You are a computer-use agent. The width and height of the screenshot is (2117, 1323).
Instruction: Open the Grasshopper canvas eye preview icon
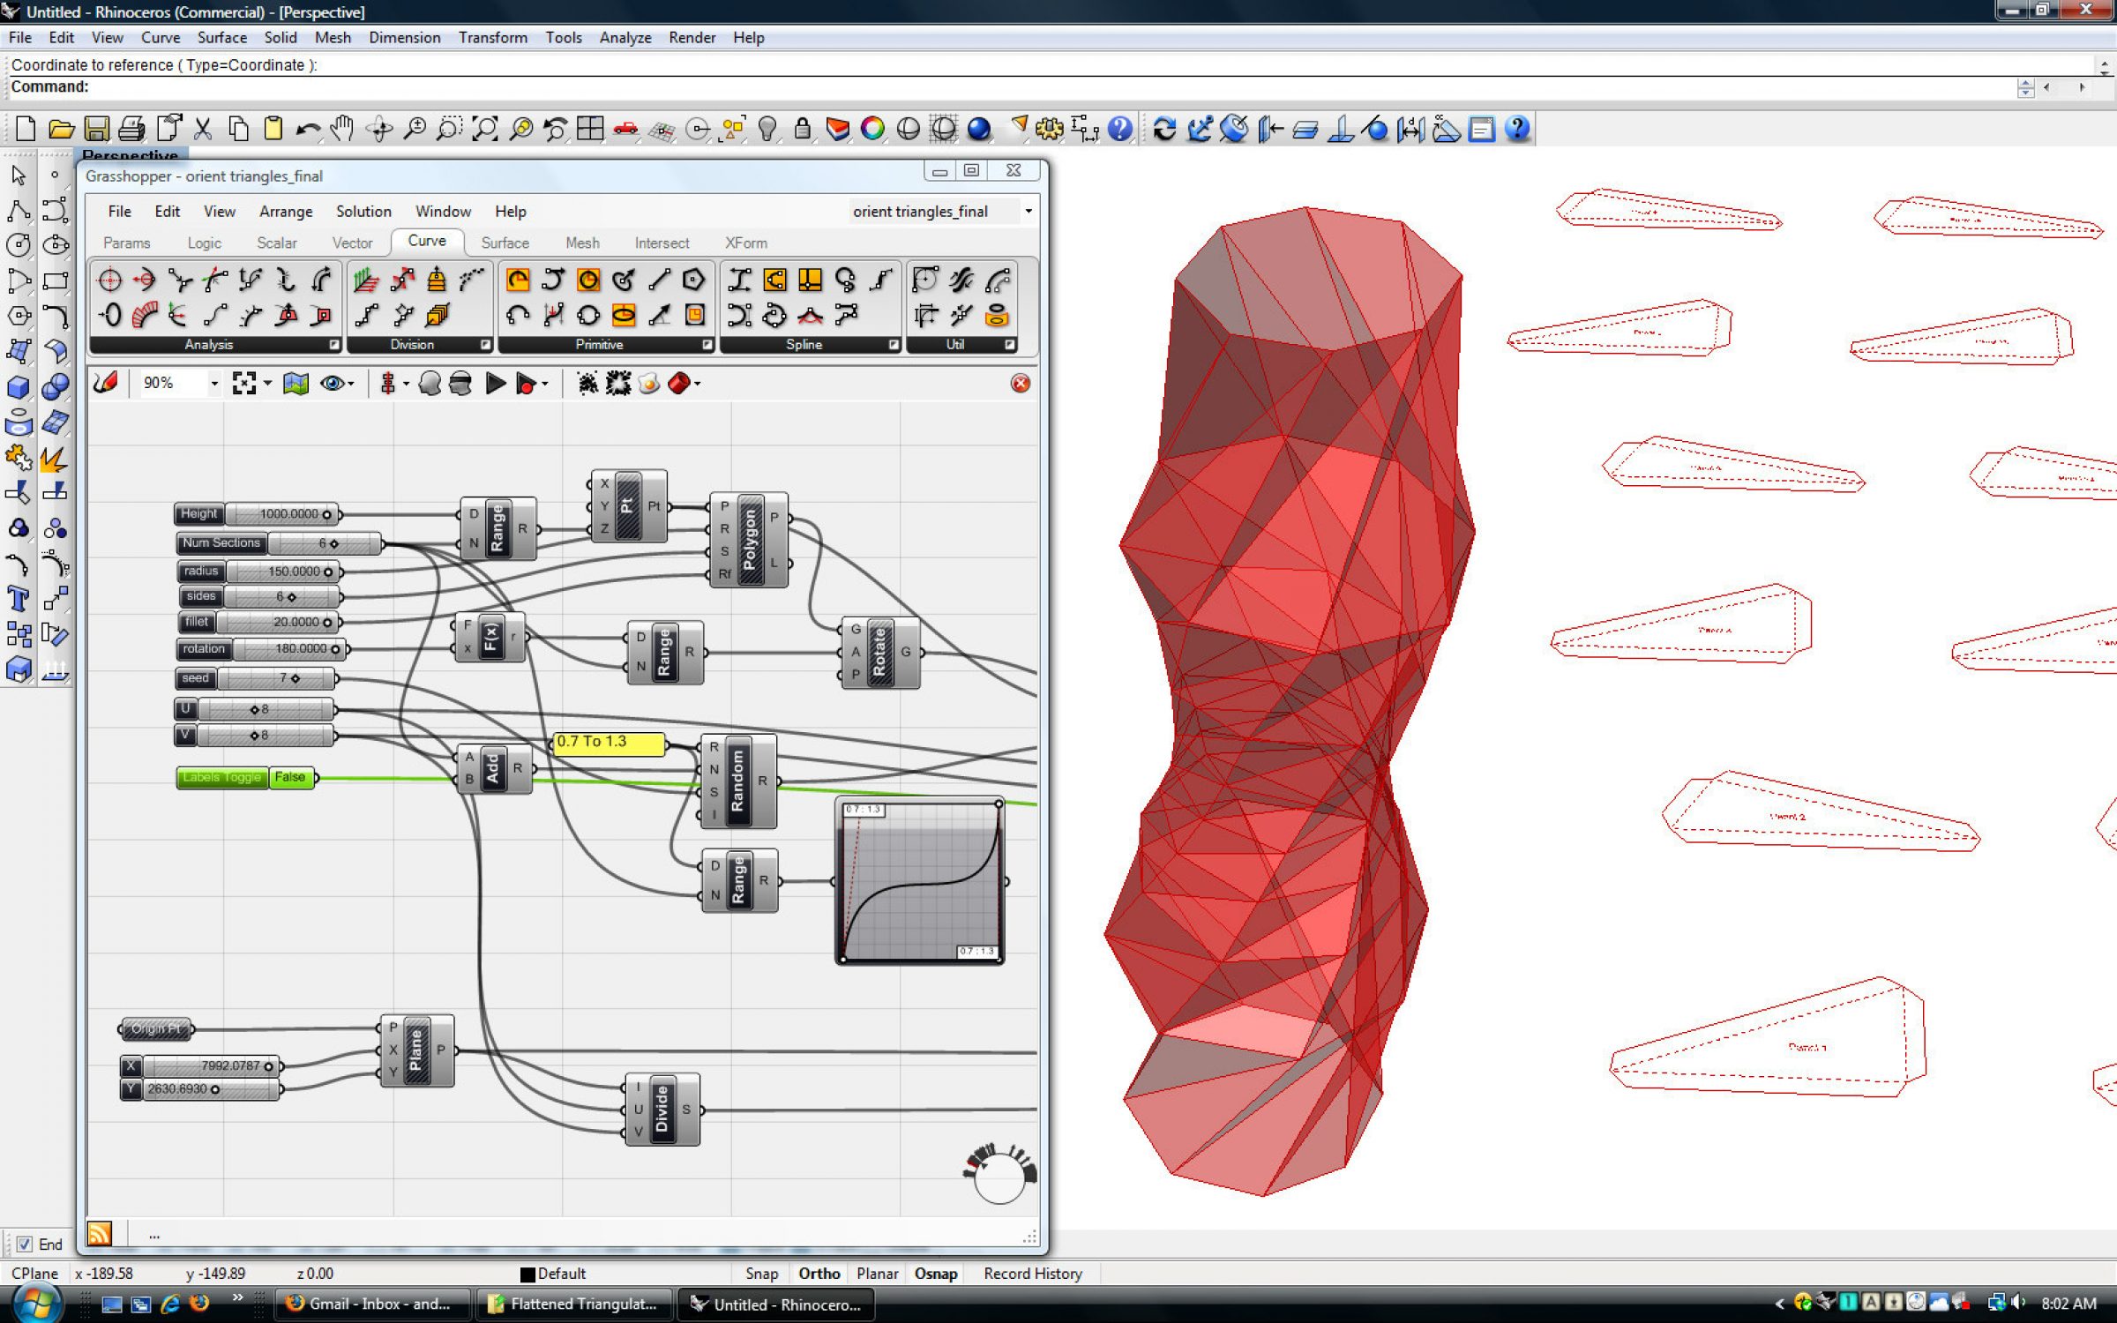[333, 383]
